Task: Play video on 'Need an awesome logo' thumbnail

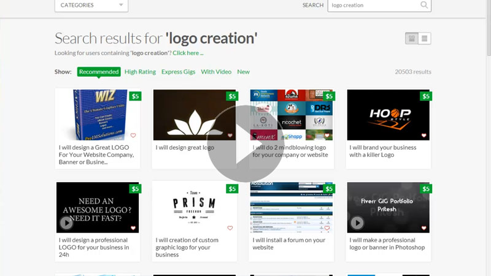Action: [x=66, y=223]
